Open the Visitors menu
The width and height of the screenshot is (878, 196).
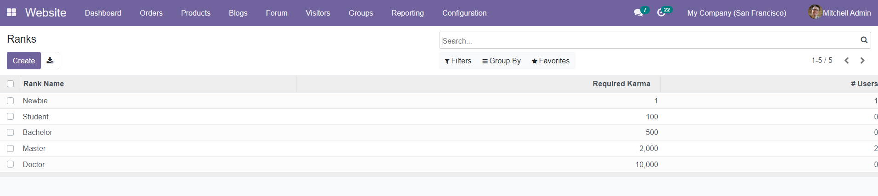coord(318,13)
